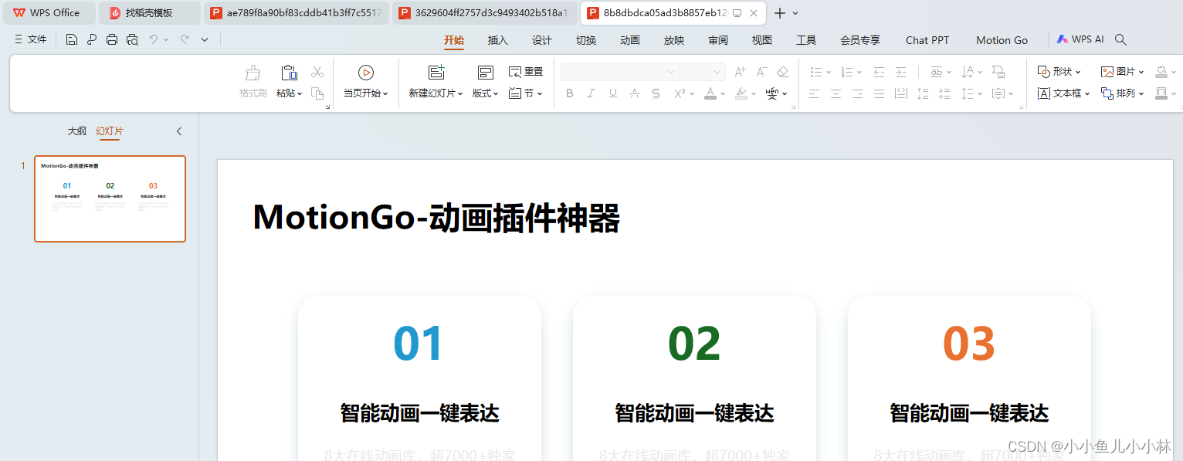This screenshot has width=1183, height=461.
Task: Open the Motion Go ribbon tab
Action: pyautogui.click(x=1002, y=40)
